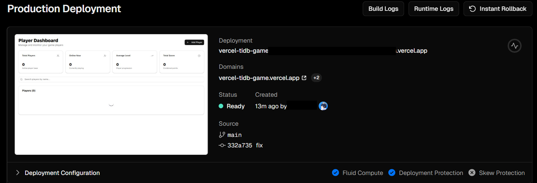Click the Players (0) heading in the preview
This screenshot has height=183, width=537.
click(x=29, y=91)
